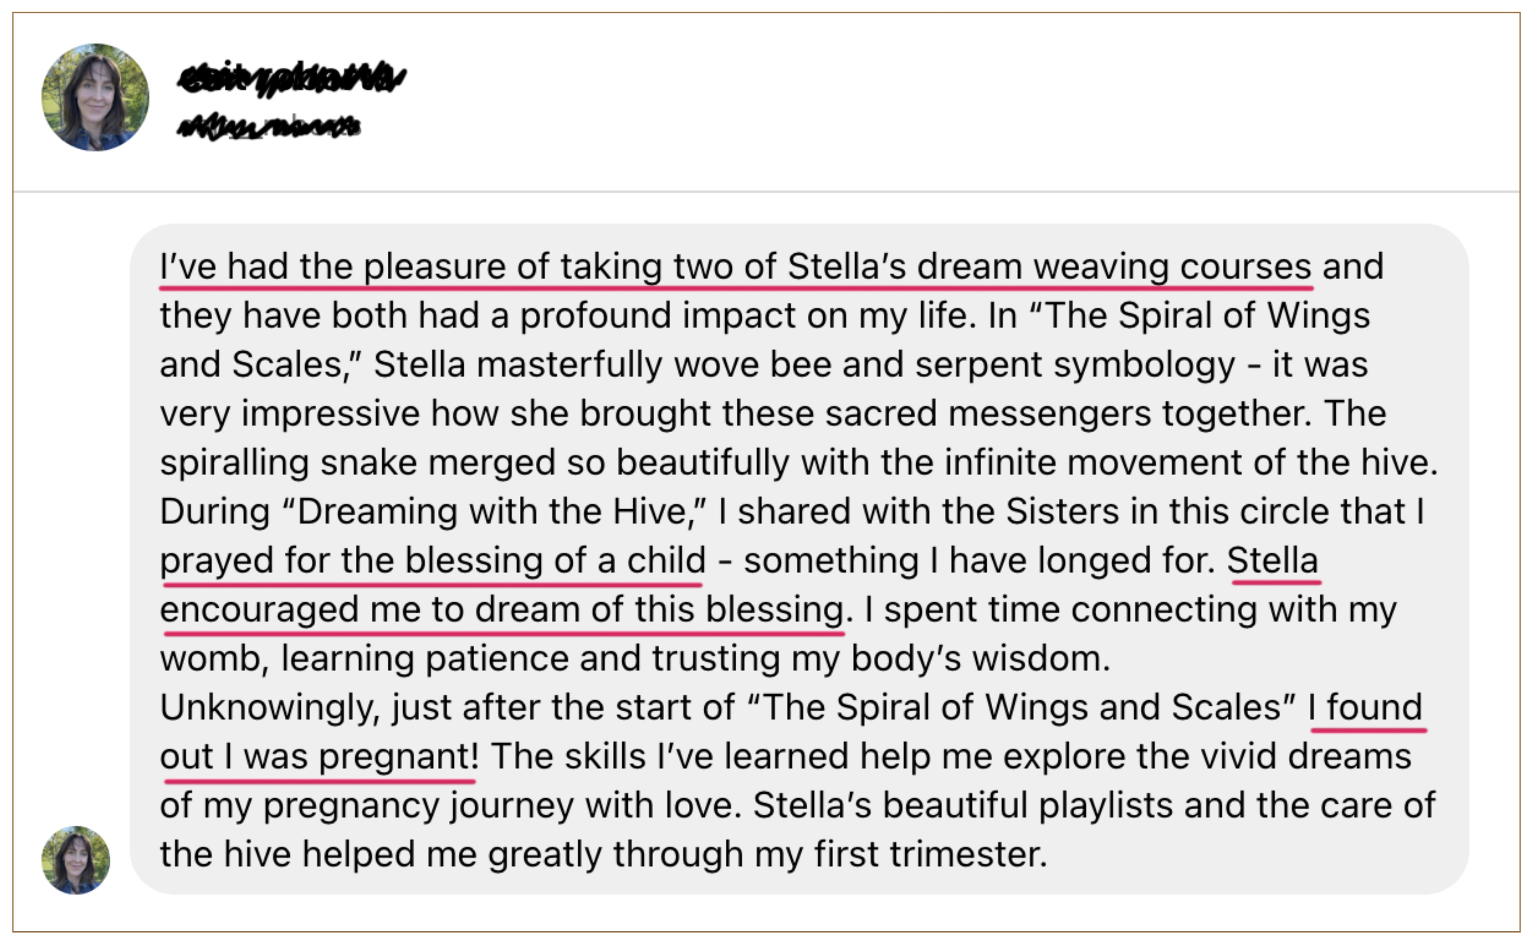Click underlined "prayed for the blessing of a child"
1539x942 pixels.
click(432, 560)
